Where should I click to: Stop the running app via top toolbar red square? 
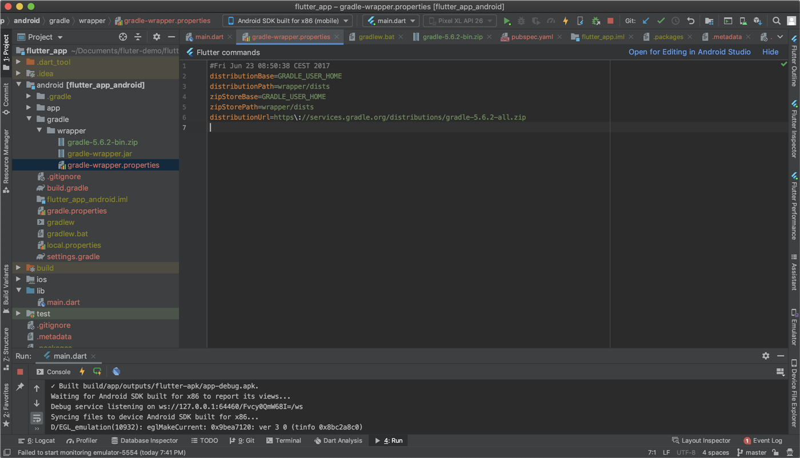pyautogui.click(x=610, y=21)
